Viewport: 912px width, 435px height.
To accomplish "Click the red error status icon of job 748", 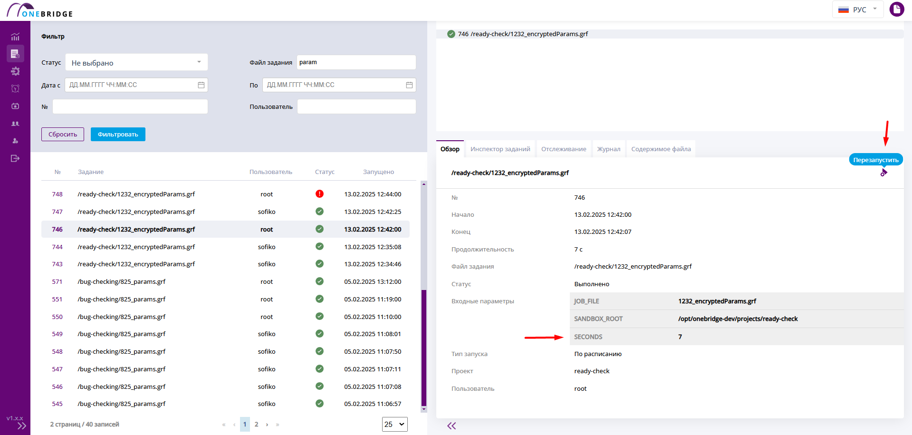I will click(x=319, y=194).
